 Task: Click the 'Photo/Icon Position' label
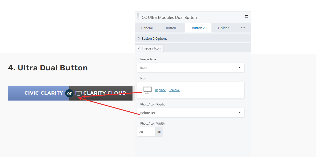click(x=154, y=104)
